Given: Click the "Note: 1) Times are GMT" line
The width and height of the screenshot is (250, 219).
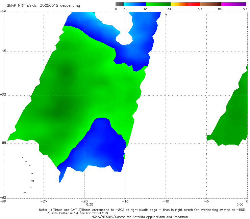Looking at the screenshot, I should click(142, 210).
